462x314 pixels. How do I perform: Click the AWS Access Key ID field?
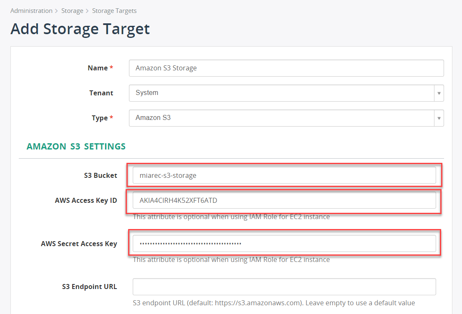[284, 200]
